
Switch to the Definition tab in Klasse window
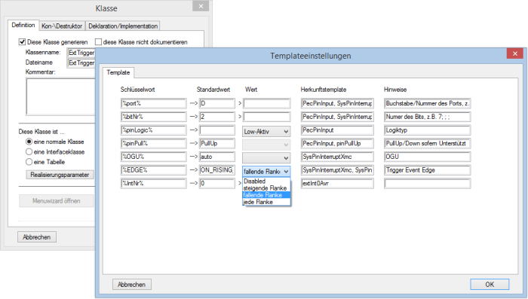[23, 25]
